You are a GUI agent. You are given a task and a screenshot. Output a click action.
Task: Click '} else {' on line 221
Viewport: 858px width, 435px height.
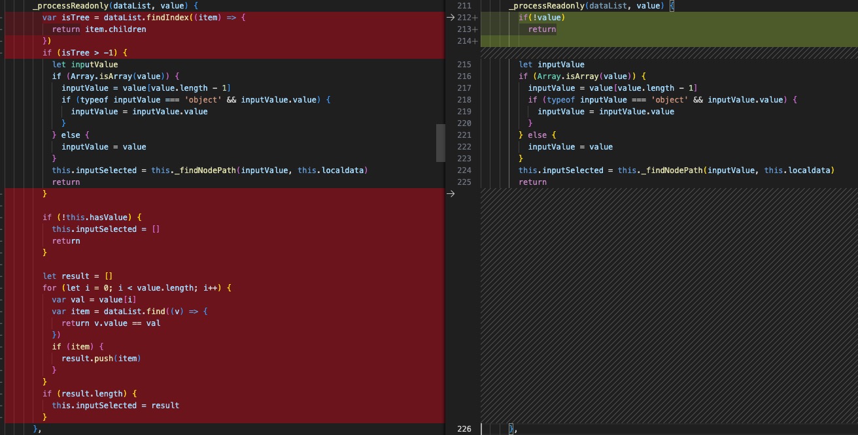pos(538,135)
